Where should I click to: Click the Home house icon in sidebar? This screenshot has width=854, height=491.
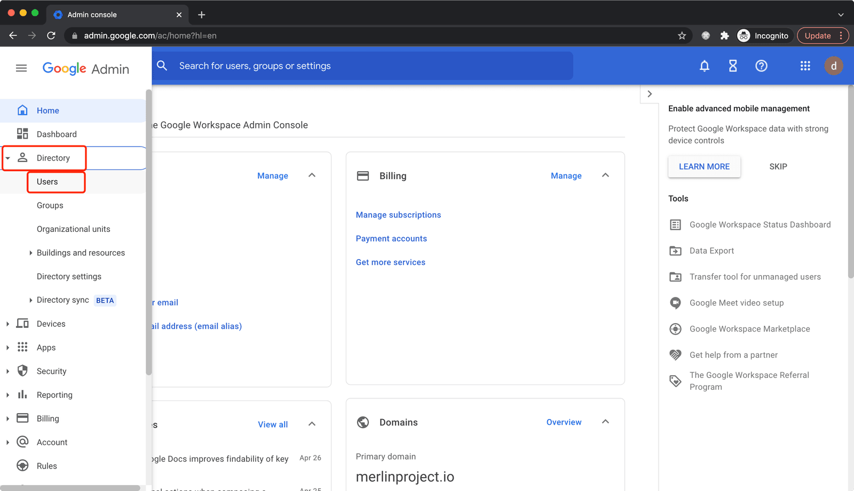pyautogui.click(x=22, y=110)
